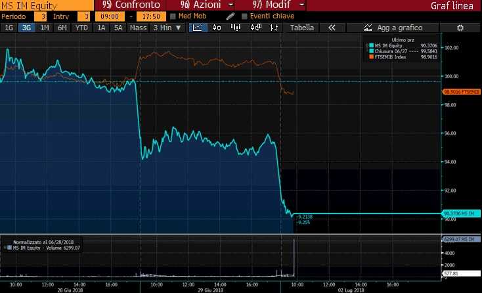482x293 pixels.
Task: Enable the Med Mob checkbox
Action: coord(173,16)
